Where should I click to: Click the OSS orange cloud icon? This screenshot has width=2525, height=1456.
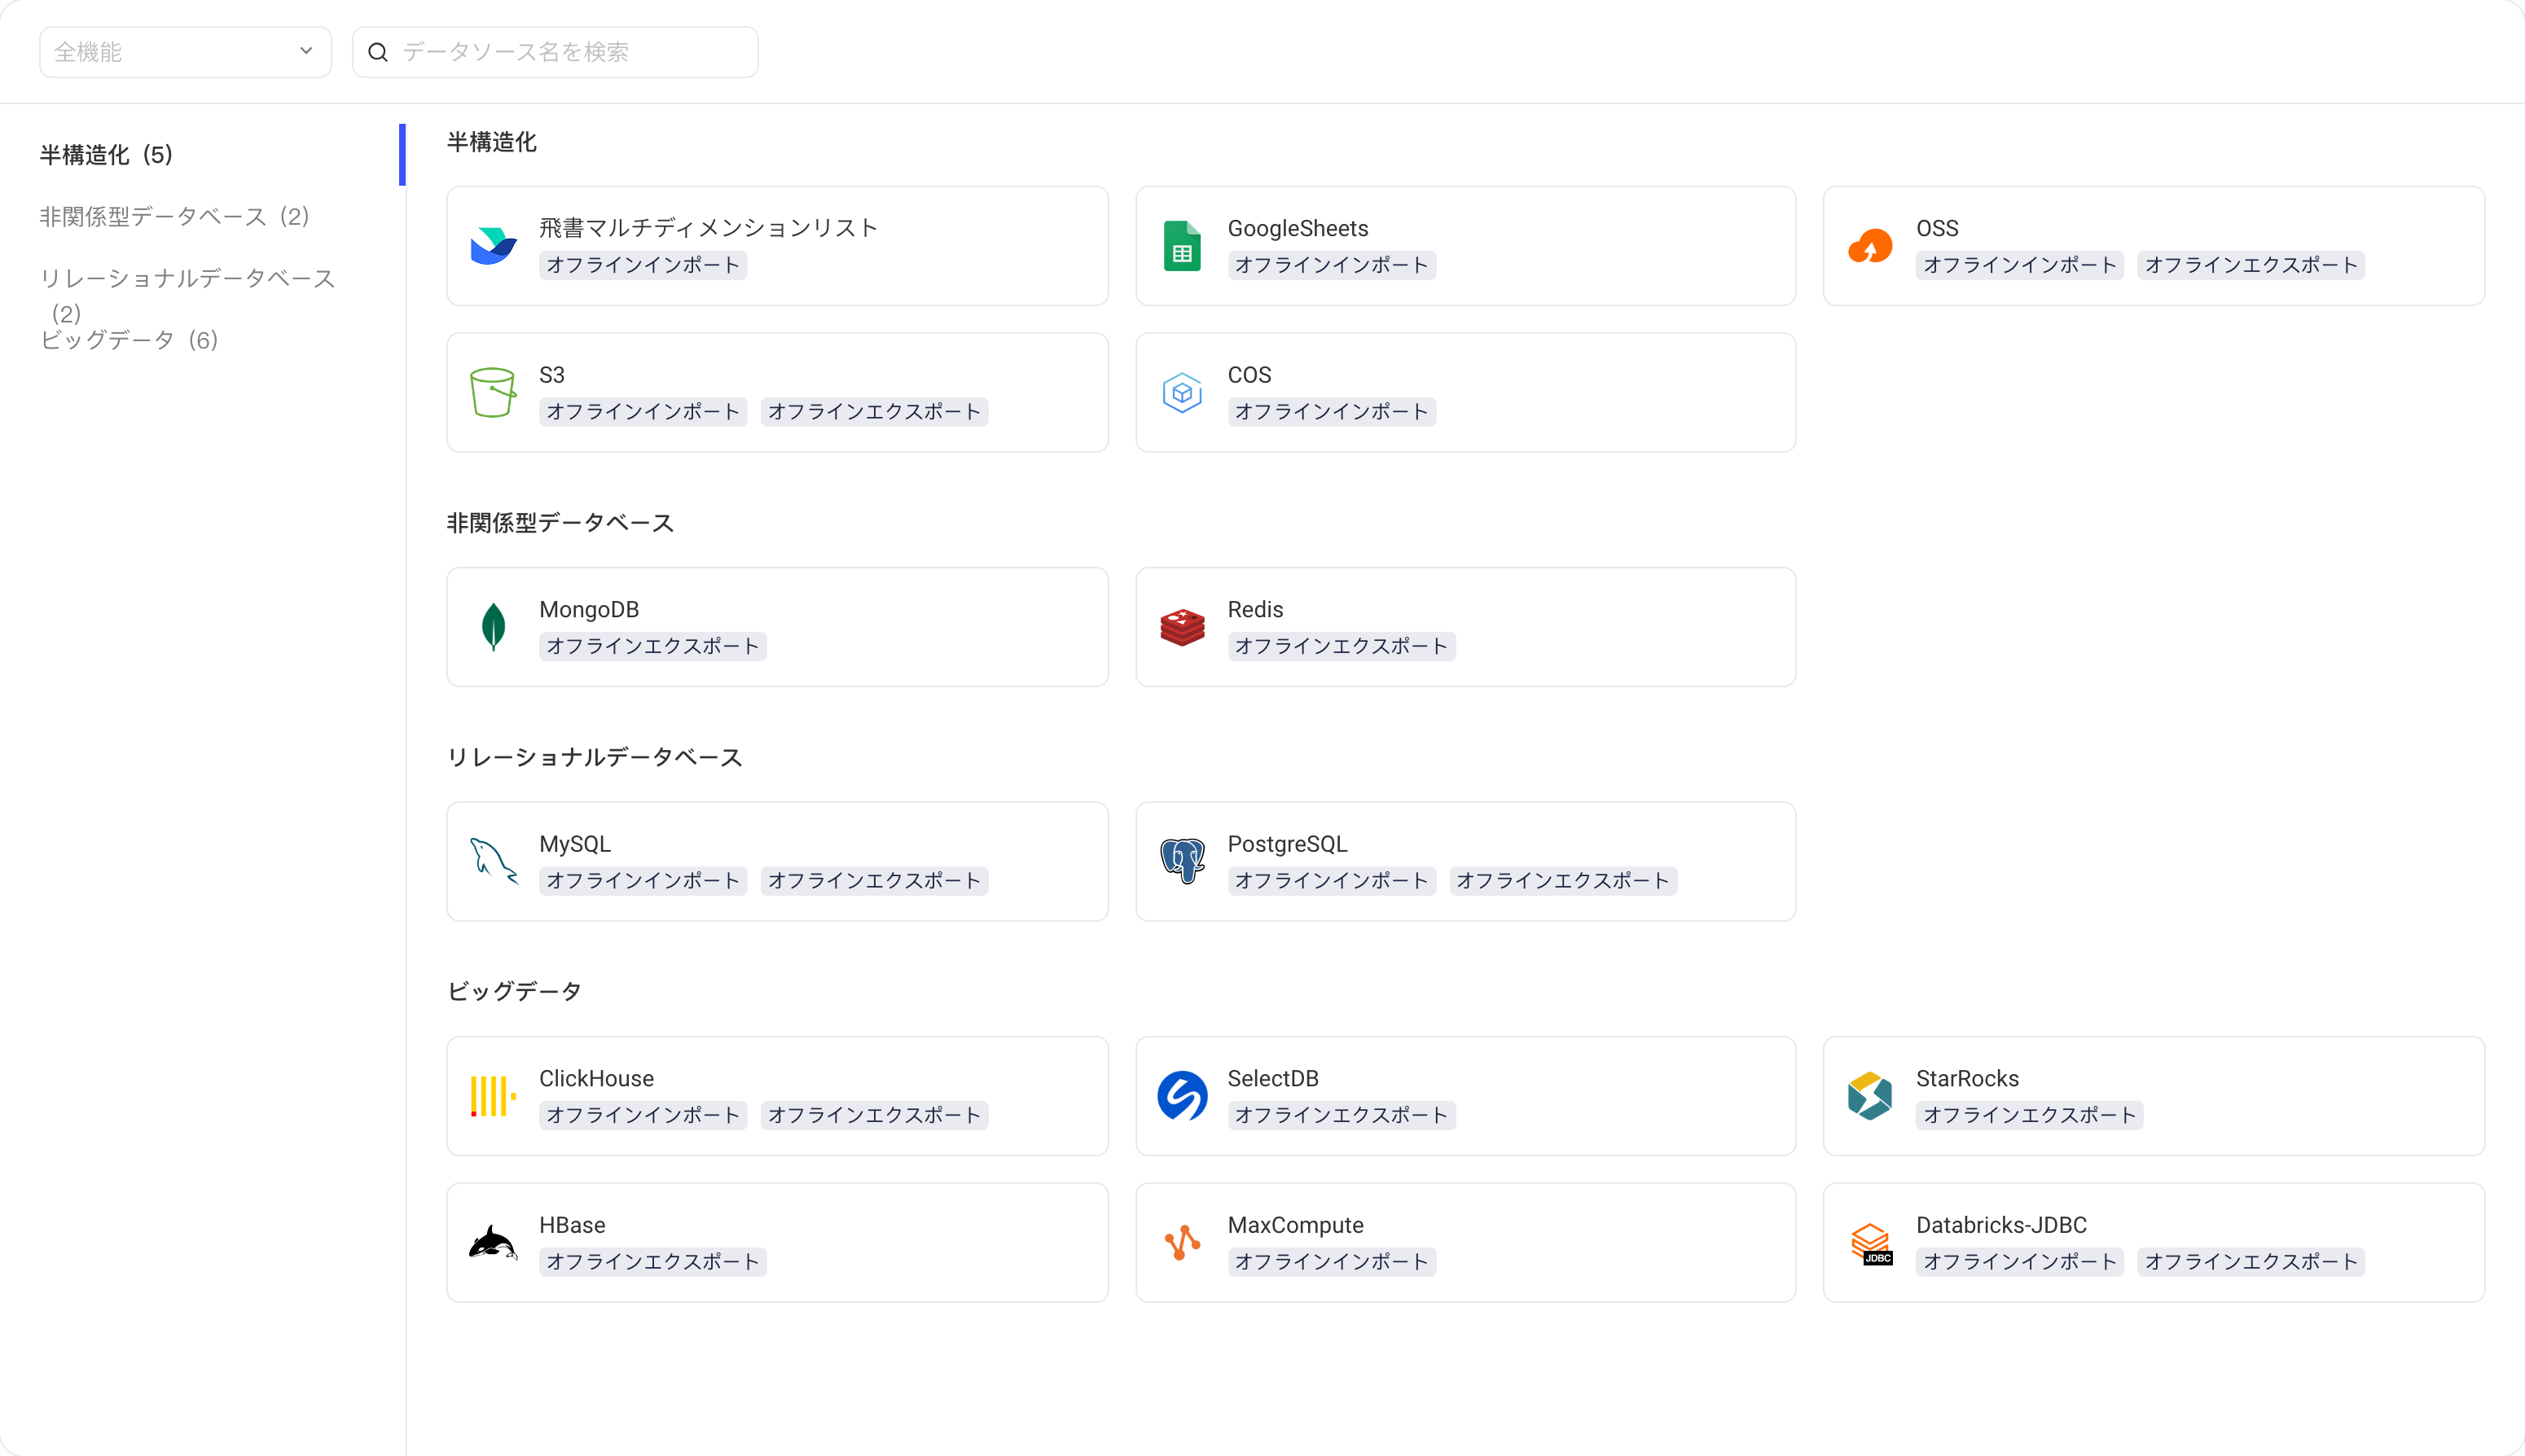tap(1870, 246)
